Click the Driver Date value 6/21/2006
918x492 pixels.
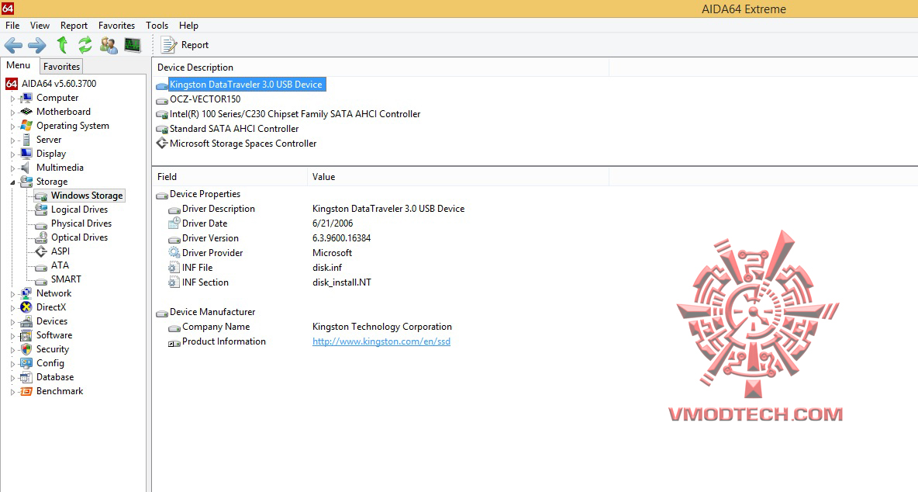tap(333, 223)
